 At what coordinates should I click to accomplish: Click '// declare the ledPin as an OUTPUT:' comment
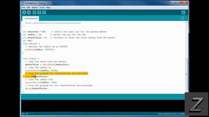click(x=46, y=46)
